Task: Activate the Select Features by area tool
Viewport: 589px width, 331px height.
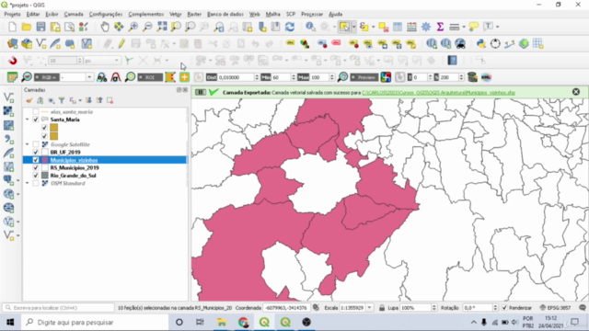Action: (344, 27)
